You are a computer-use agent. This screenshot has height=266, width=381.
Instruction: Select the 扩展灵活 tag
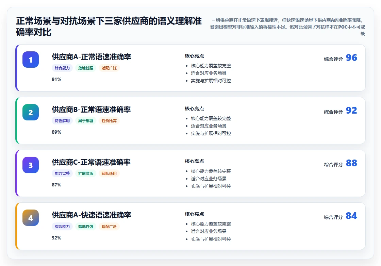85,173
